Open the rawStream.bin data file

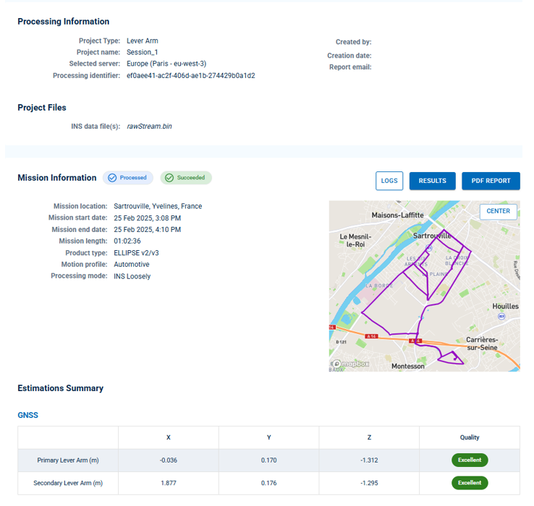click(149, 126)
